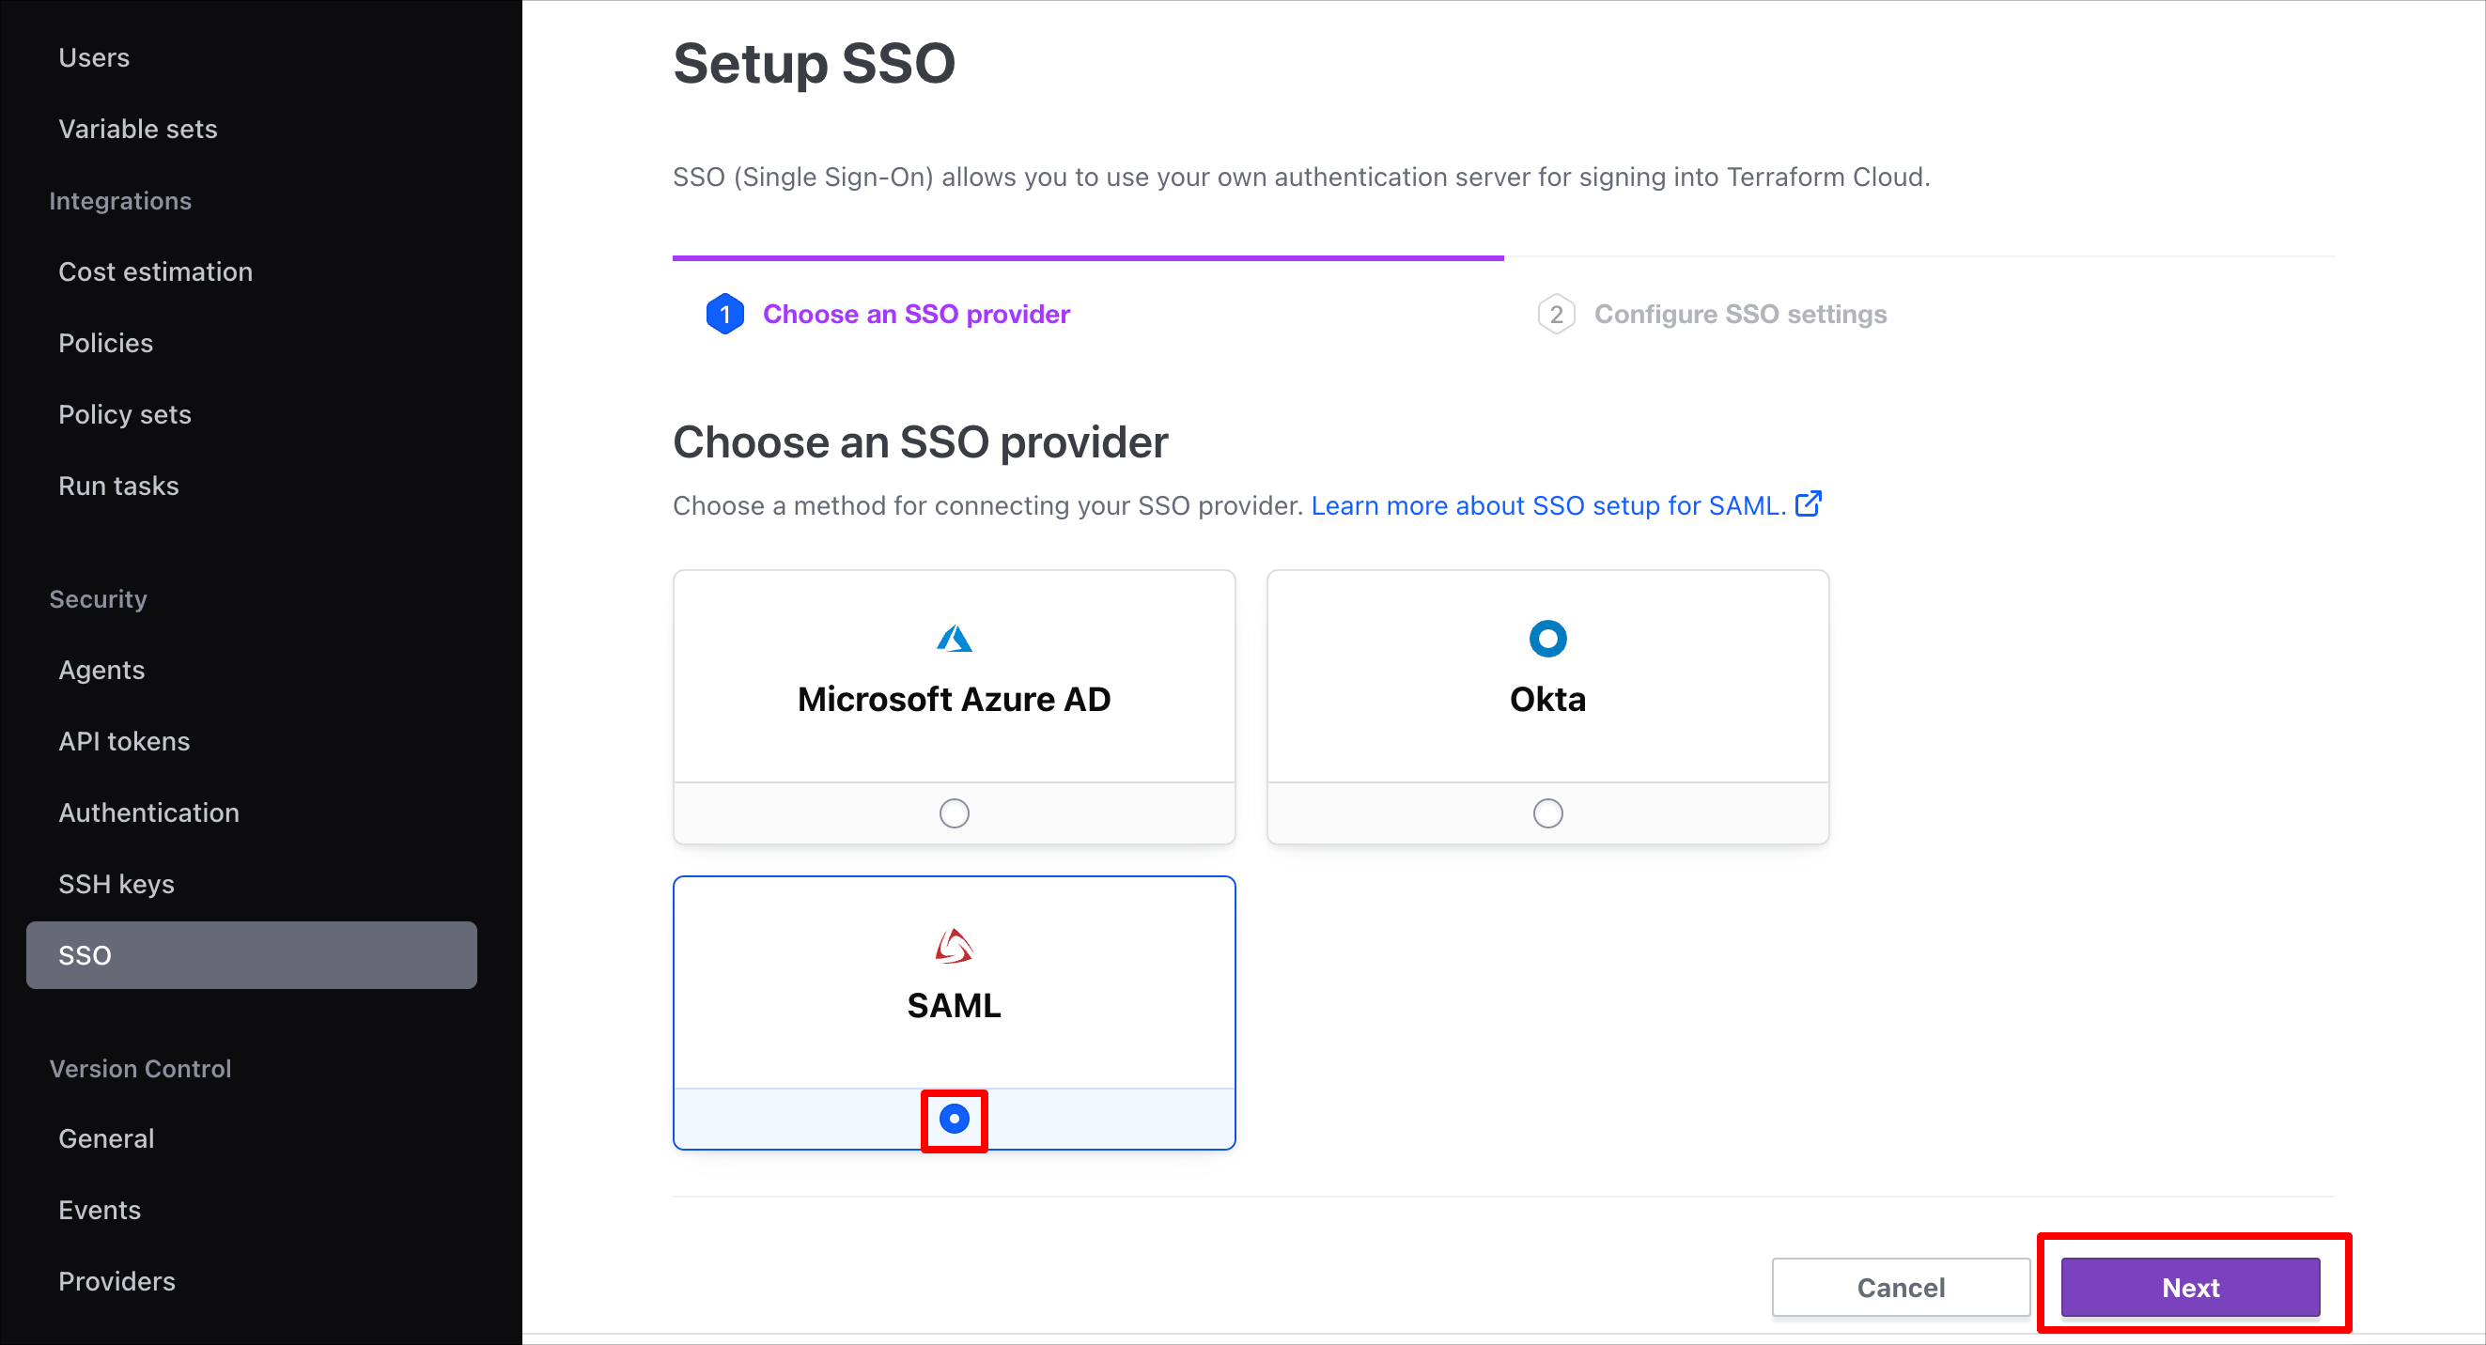Open the Policy sets page

[x=125, y=414]
